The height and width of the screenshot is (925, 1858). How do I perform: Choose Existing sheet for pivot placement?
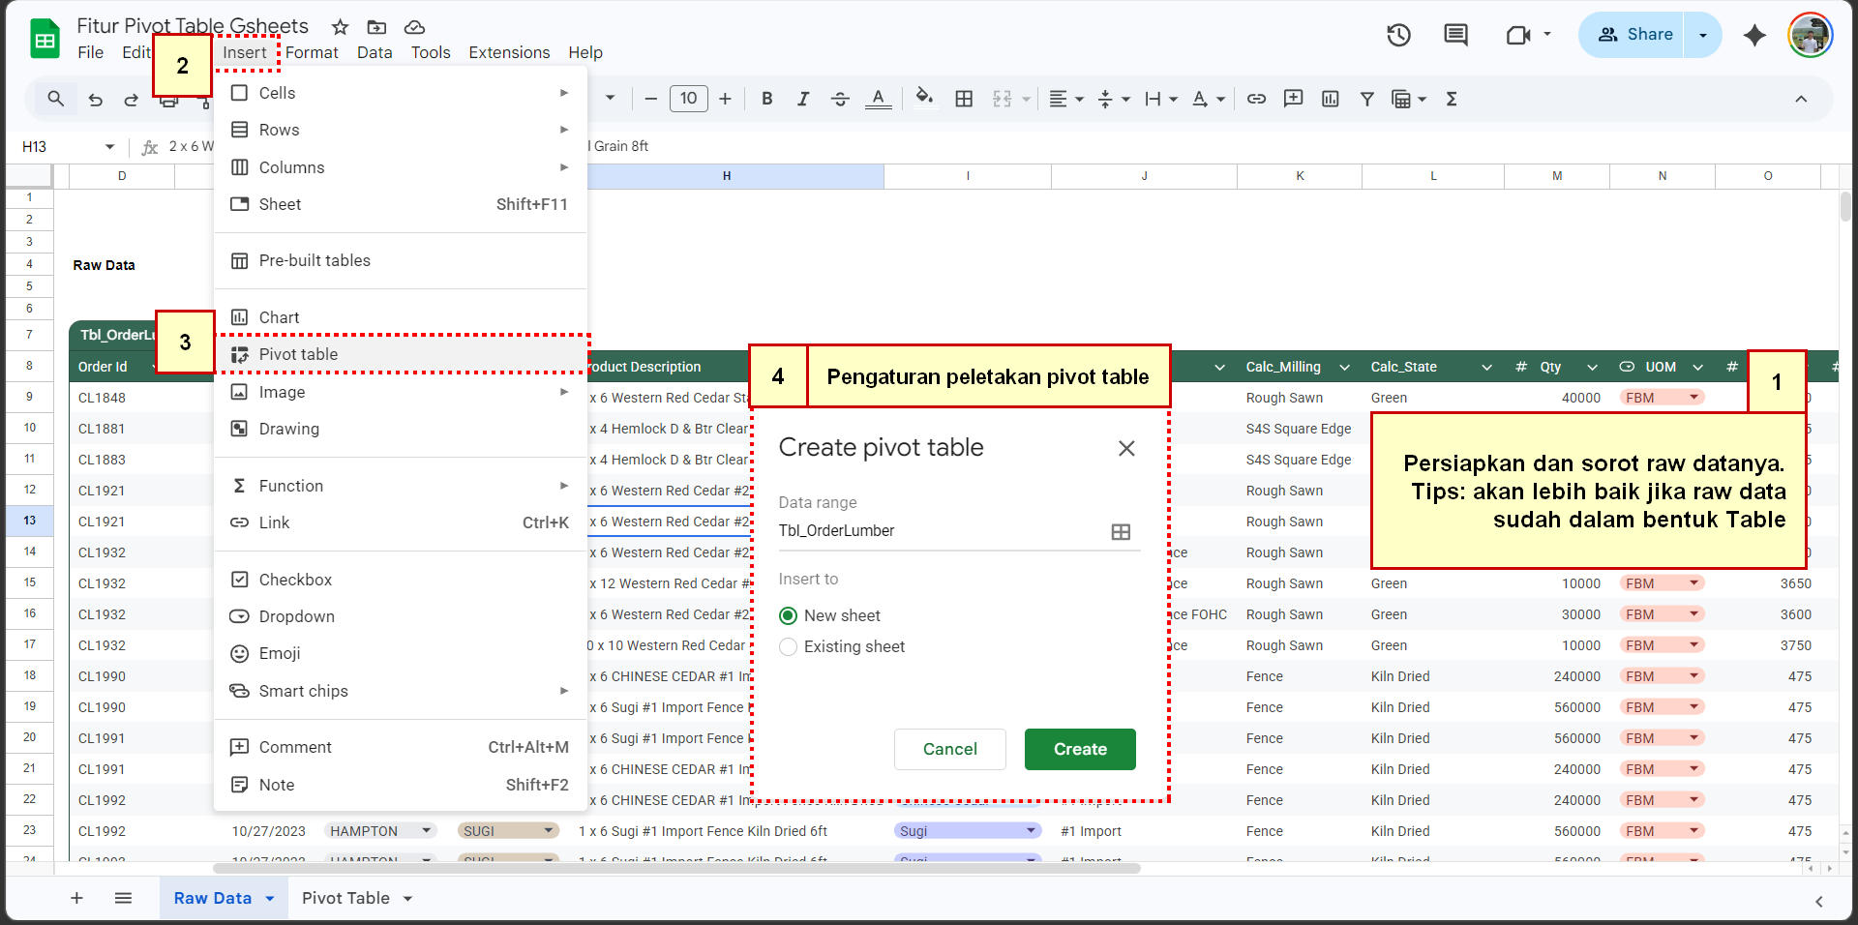789,646
